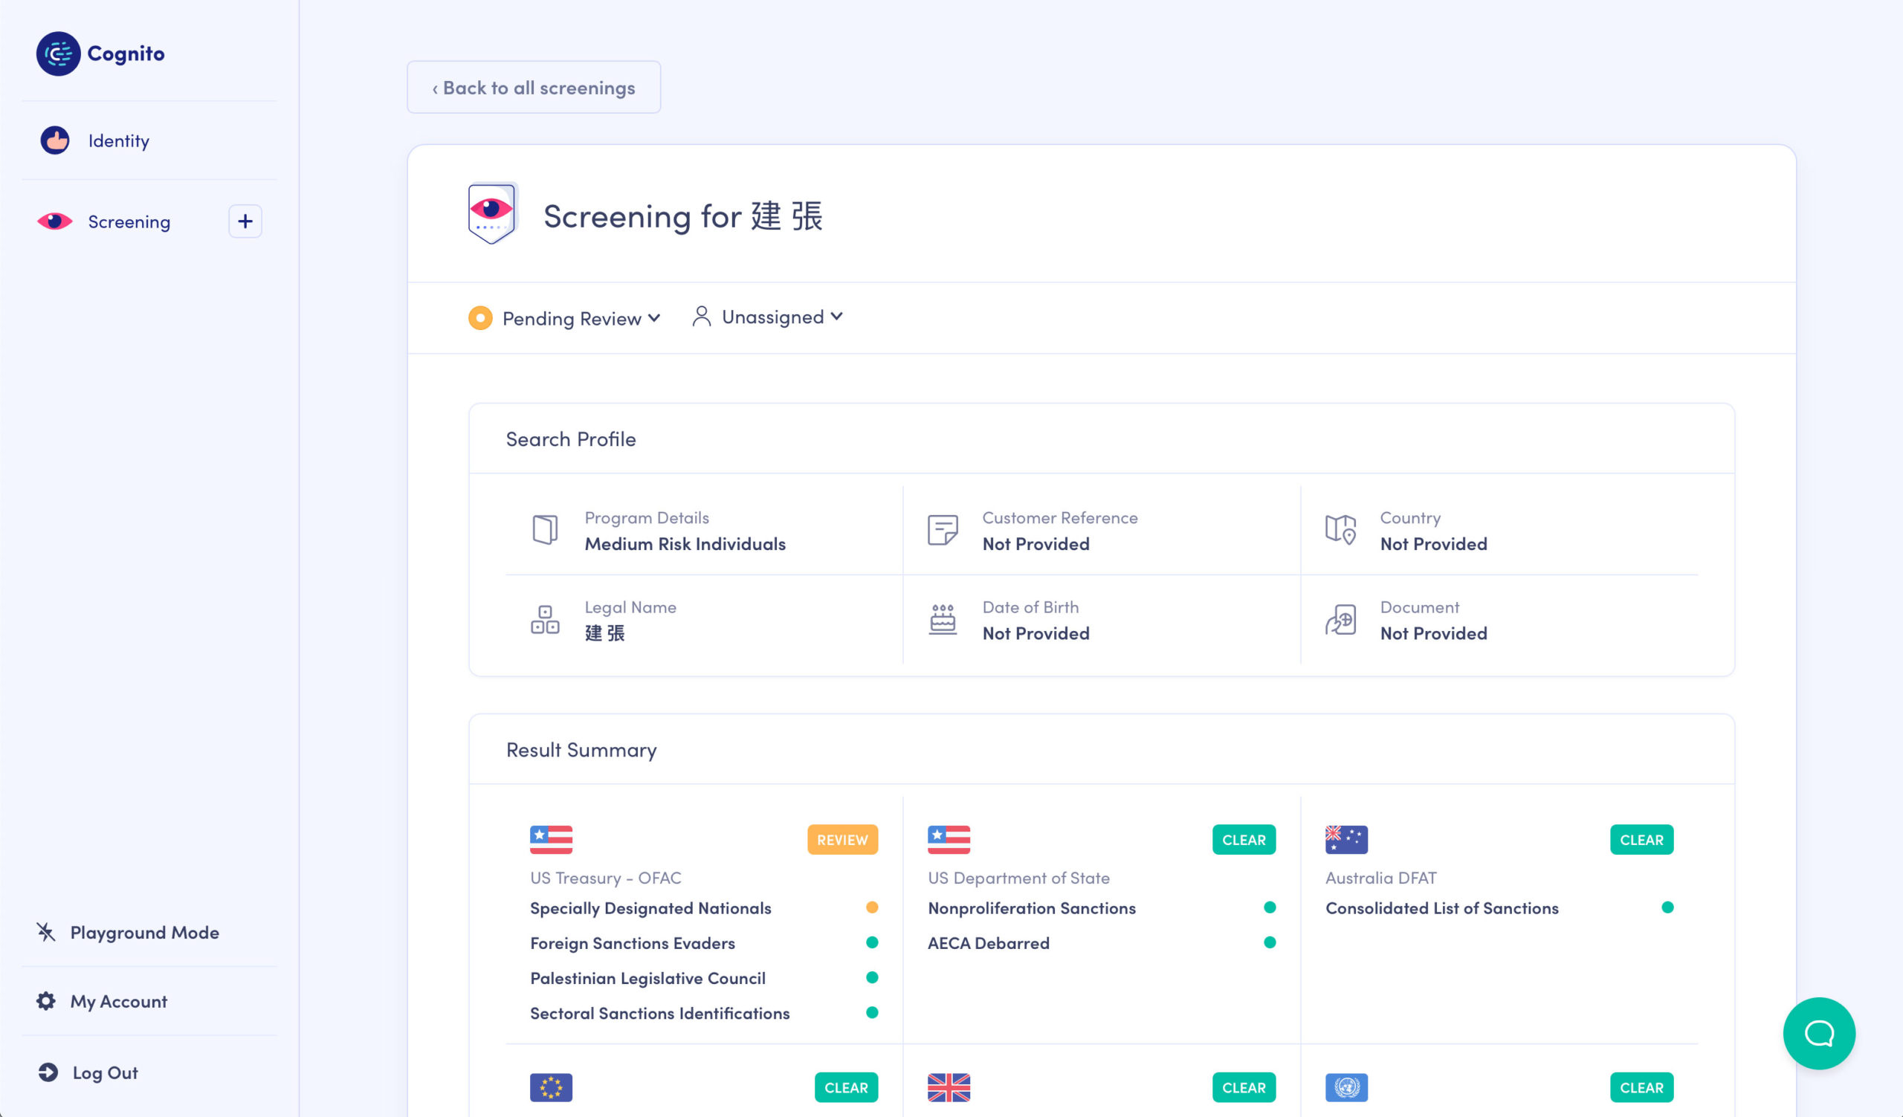Go to Screening in the sidebar

(x=129, y=221)
